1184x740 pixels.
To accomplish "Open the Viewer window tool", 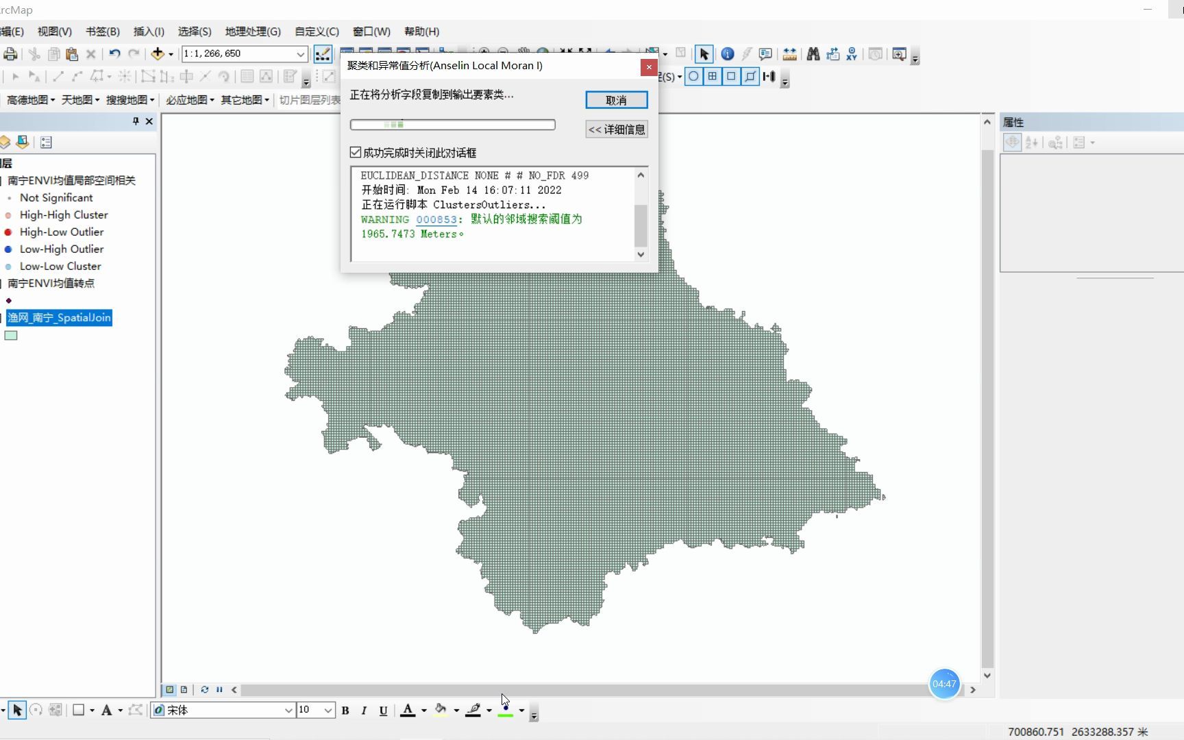I will tap(899, 54).
